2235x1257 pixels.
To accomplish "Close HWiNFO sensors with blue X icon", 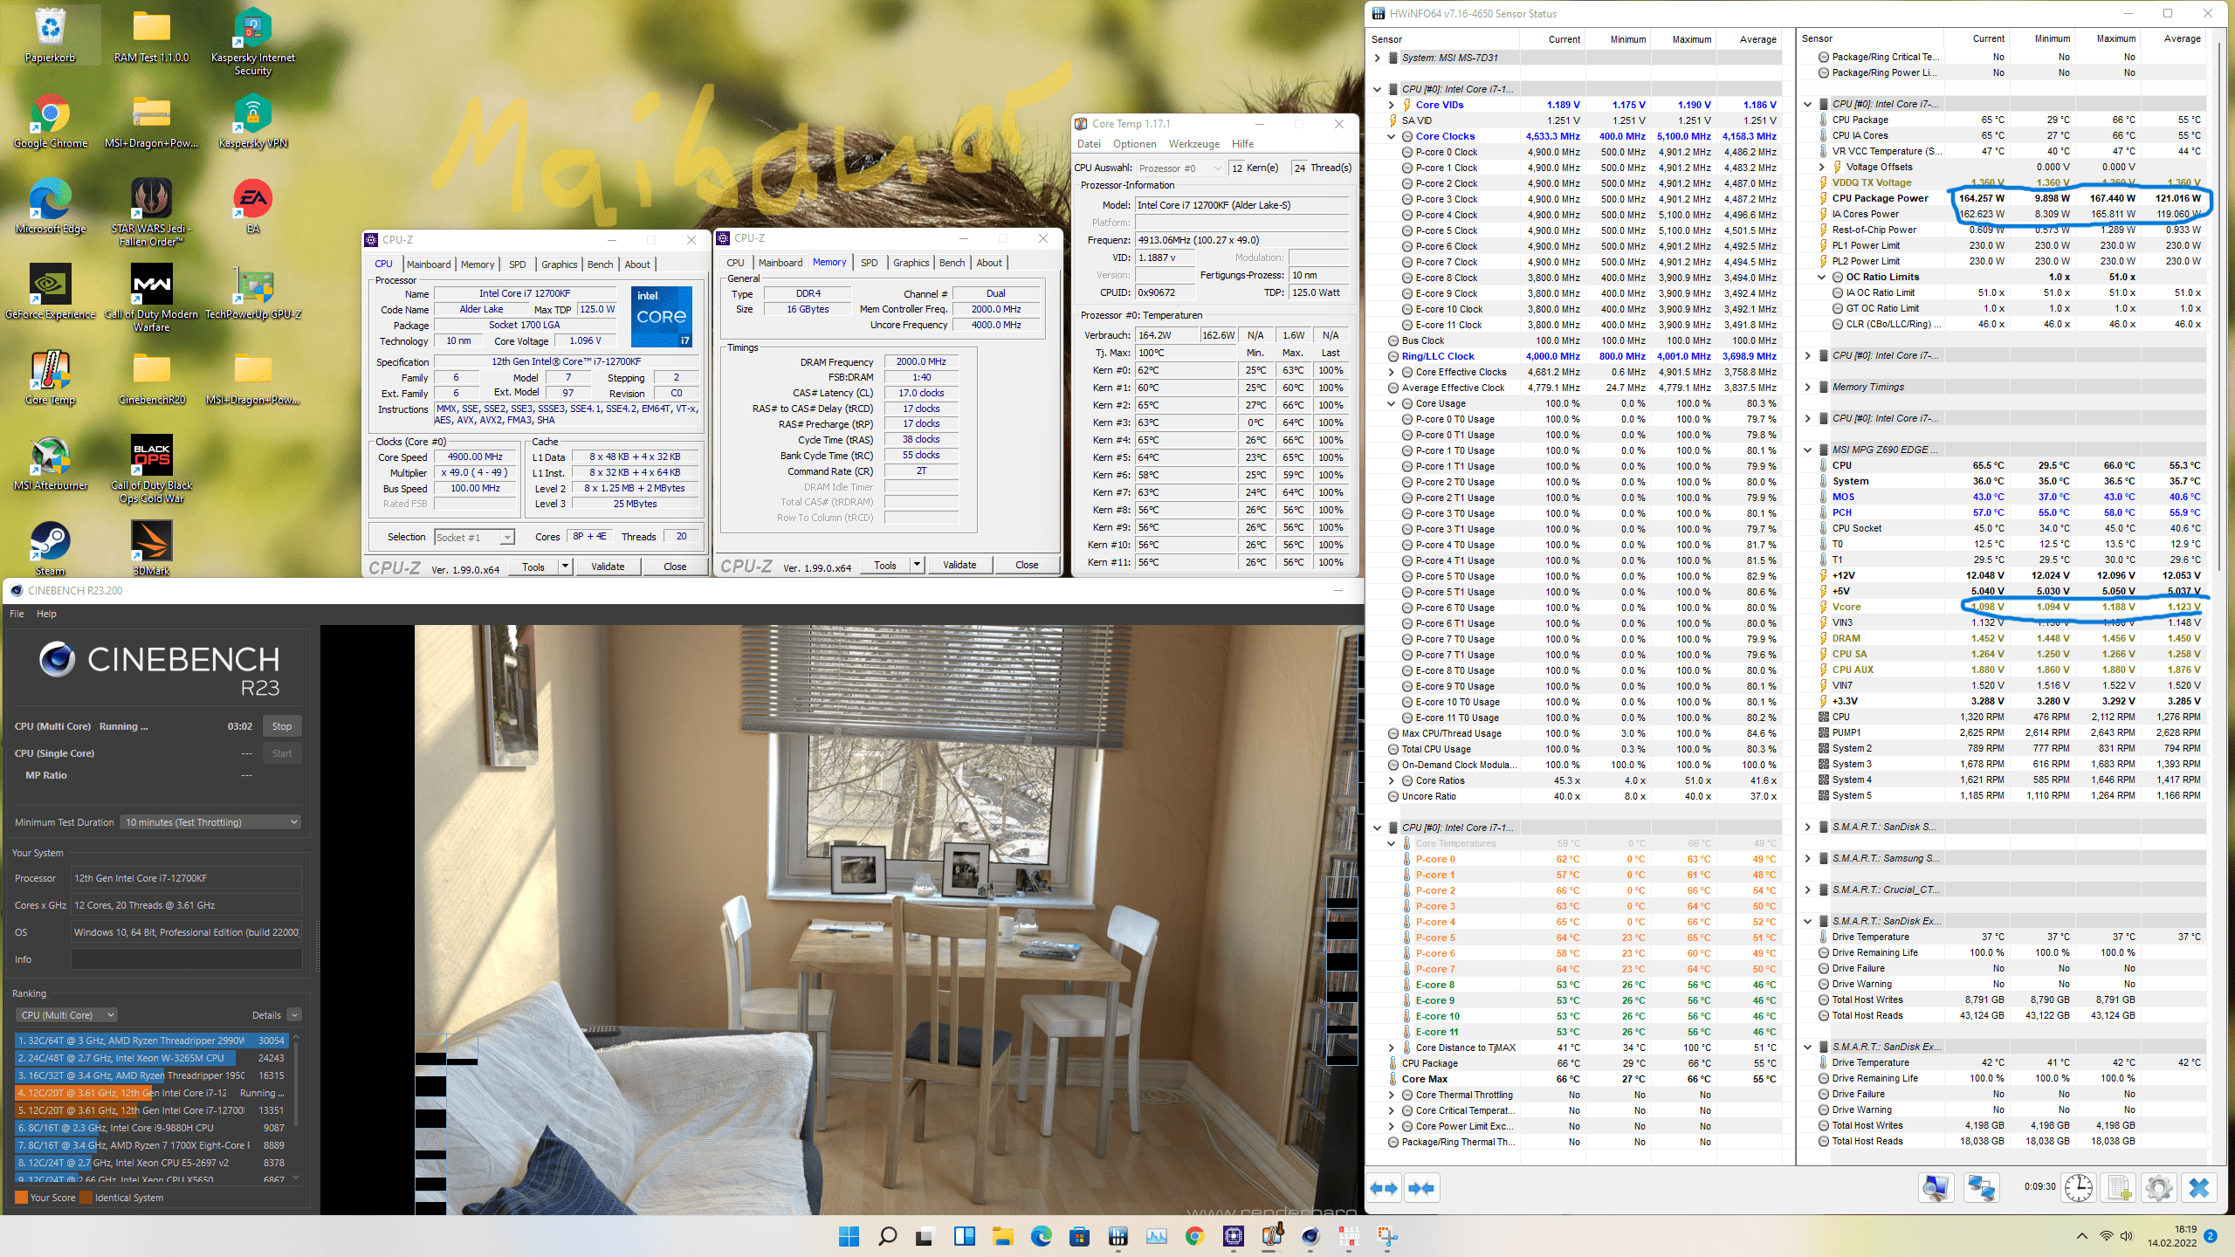I will point(2199,1188).
